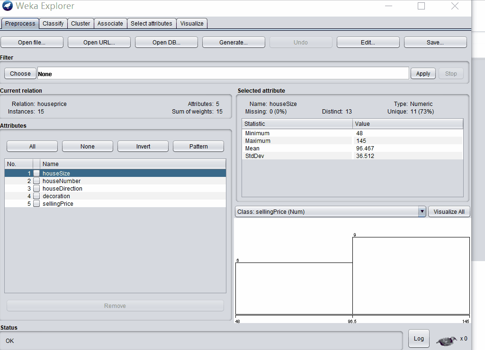Screen dimensions: 485x350
Task: Click the filter text field showing None
Action: click(224, 73)
